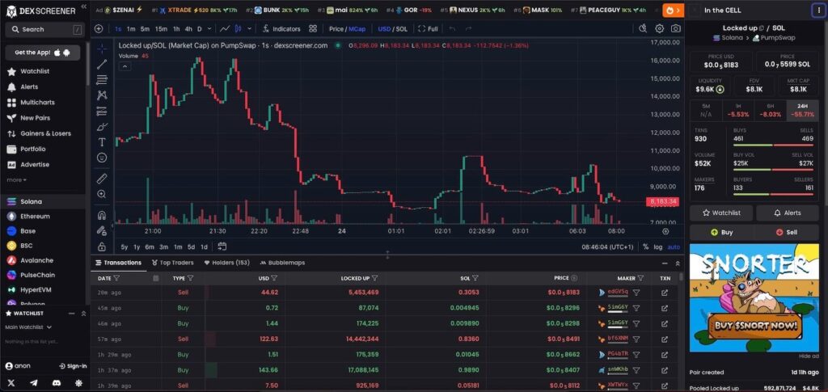Toggle magnet mode for drawings

102,215
